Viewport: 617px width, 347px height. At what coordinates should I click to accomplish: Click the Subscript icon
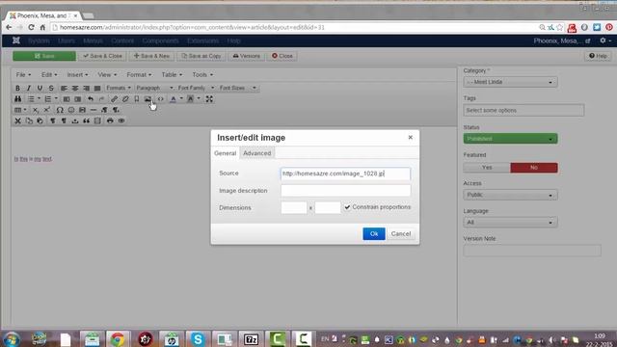pyautogui.click(x=36, y=110)
